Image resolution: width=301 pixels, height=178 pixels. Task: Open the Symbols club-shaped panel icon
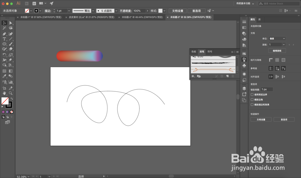pyautogui.click(x=244, y=66)
